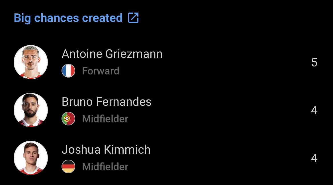Click the France flag icon

(68, 71)
